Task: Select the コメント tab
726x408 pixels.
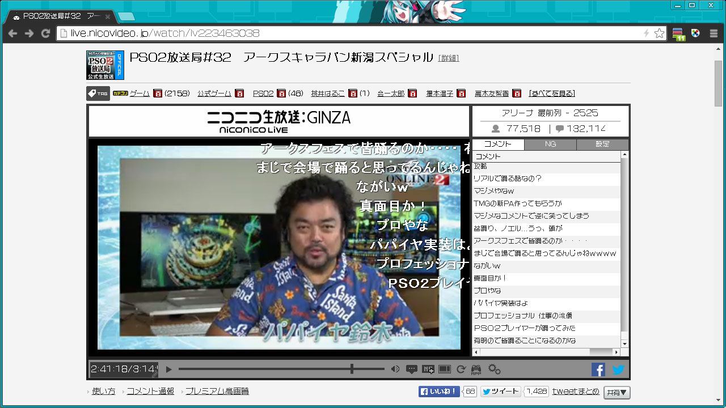Action: click(498, 144)
